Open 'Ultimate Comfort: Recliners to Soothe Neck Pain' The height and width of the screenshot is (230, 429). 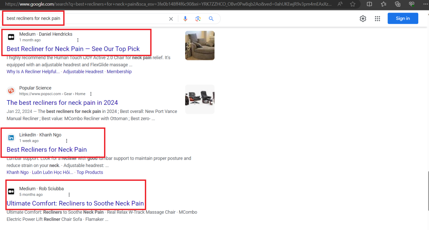(75, 203)
